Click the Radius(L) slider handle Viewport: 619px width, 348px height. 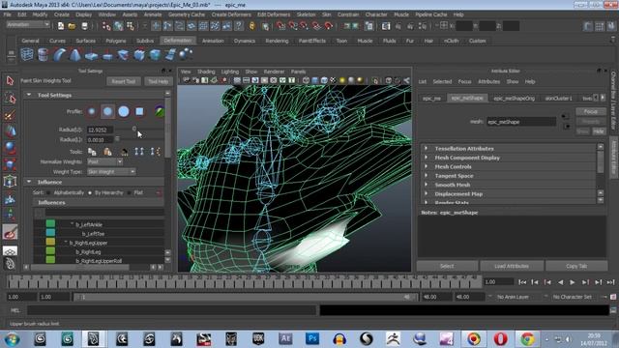tap(117, 139)
